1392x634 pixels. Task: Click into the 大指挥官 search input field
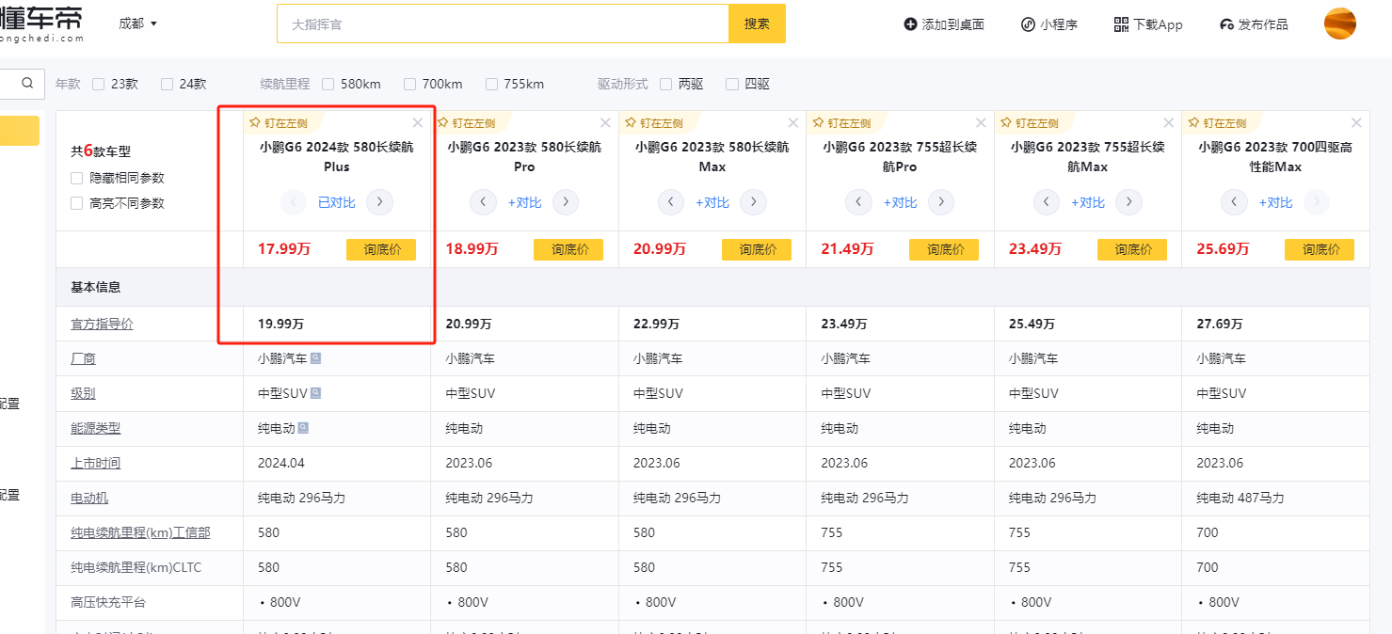(504, 24)
